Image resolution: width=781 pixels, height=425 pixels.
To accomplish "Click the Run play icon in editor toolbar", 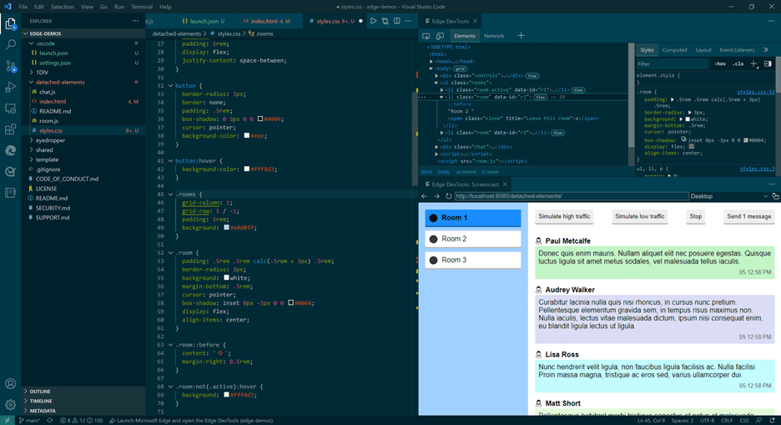I will 373,21.
